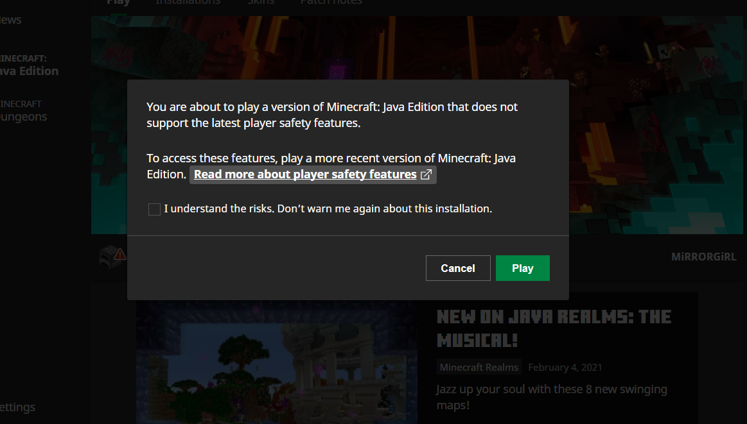
Task: Select Minecraft Dungeons in sidebar
Action: [x=23, y=112]
